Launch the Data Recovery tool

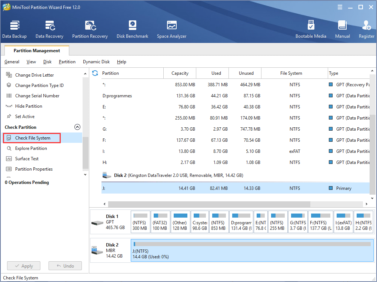pos(49,29)
